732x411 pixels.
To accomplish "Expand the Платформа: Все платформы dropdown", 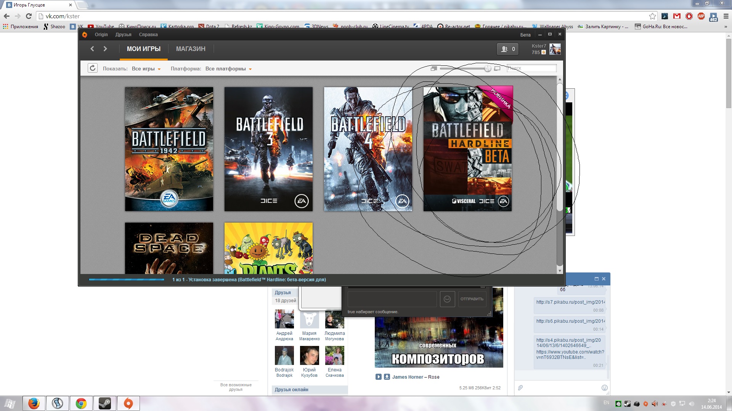I will coord(228,69).
